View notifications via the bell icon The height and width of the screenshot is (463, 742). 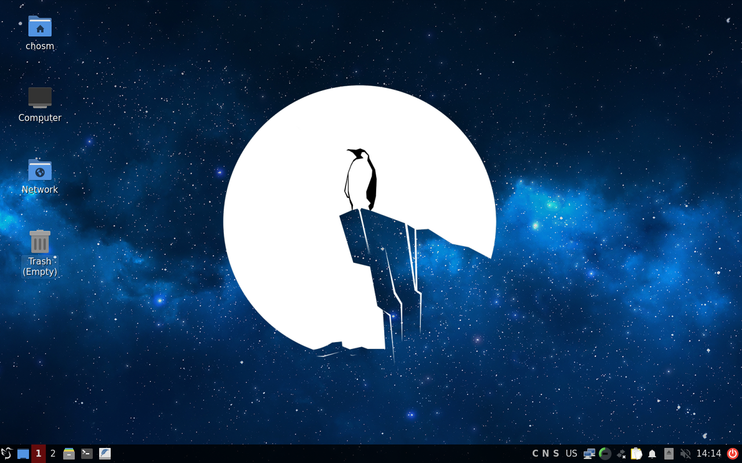pos(652,454)
